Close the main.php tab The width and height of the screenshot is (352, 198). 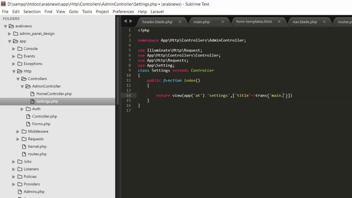coord(222,22)
